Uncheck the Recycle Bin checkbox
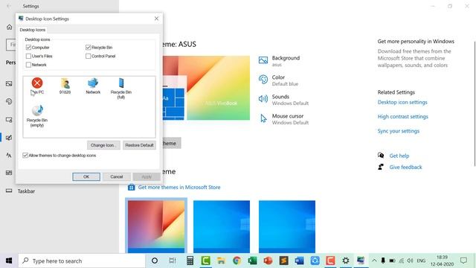Image resolution: width=476 pixels, height=268 pixels. [88, 48]
